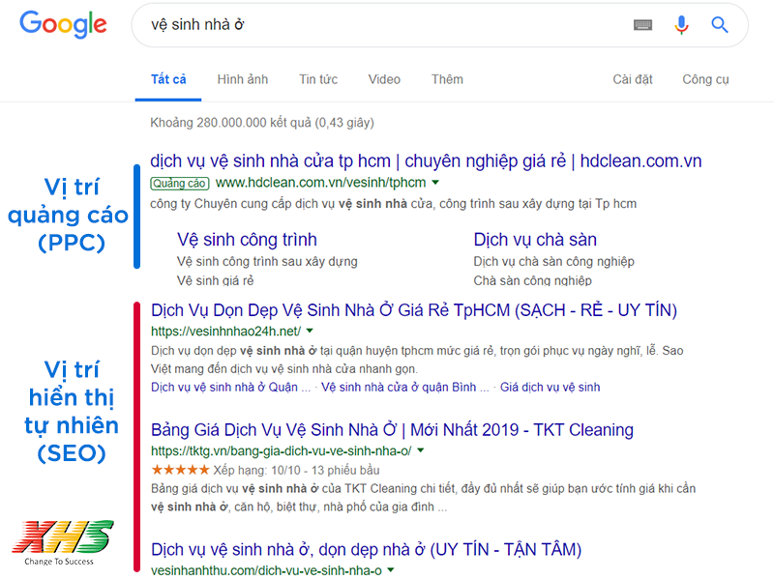
Task: Open the 'Vệ sinh công trình' sitelink
Action: click(x=247, y=240)
